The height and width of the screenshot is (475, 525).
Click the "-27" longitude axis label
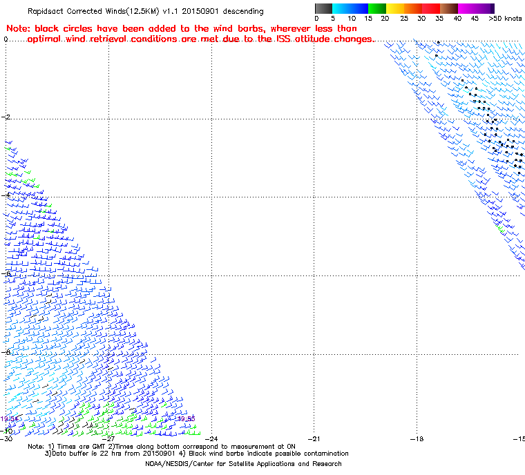tap(108, 438)
